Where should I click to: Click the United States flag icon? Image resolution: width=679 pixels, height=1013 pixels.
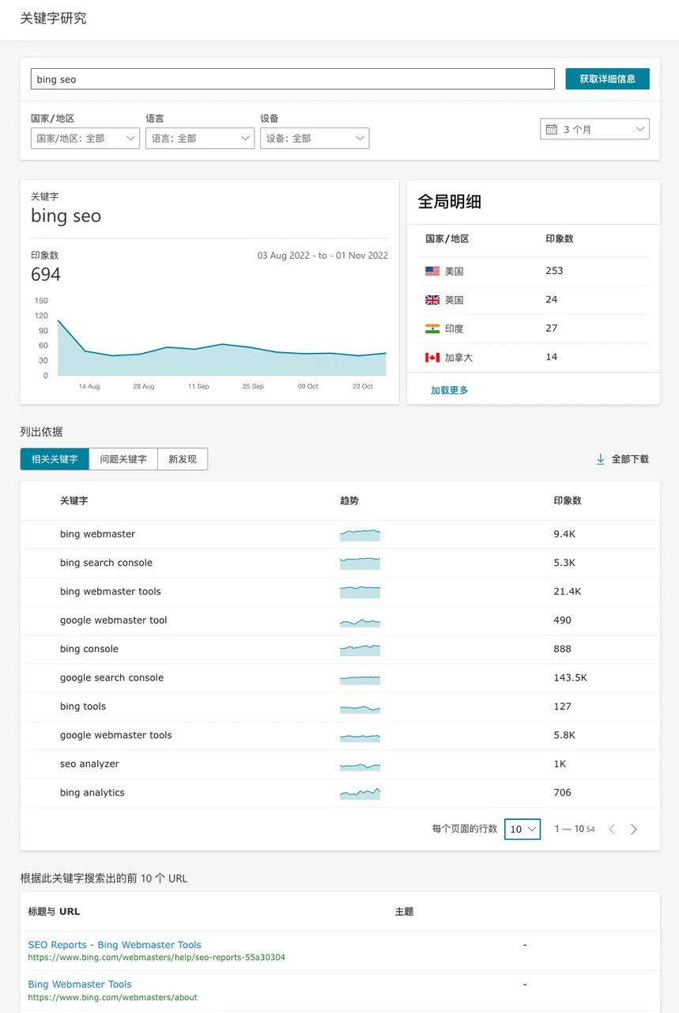click(432, 271)
